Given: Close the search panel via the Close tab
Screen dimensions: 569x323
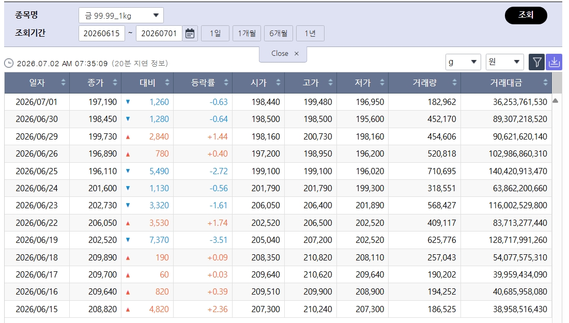Looking at the screenshot, I should [x=283, y=54].
